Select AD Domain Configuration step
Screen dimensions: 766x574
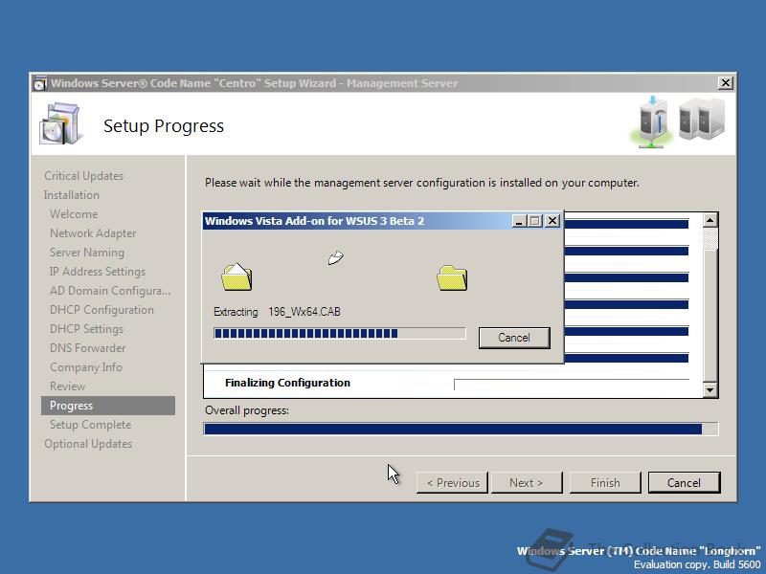click(x=110, y=291)
